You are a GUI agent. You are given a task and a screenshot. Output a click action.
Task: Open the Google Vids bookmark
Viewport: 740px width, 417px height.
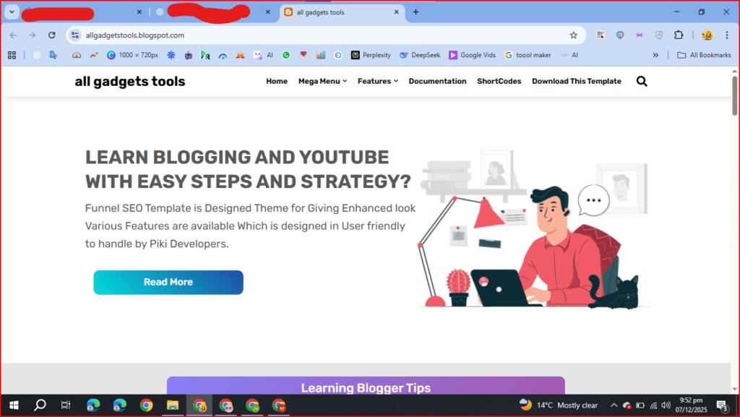(x=471, y=55)
